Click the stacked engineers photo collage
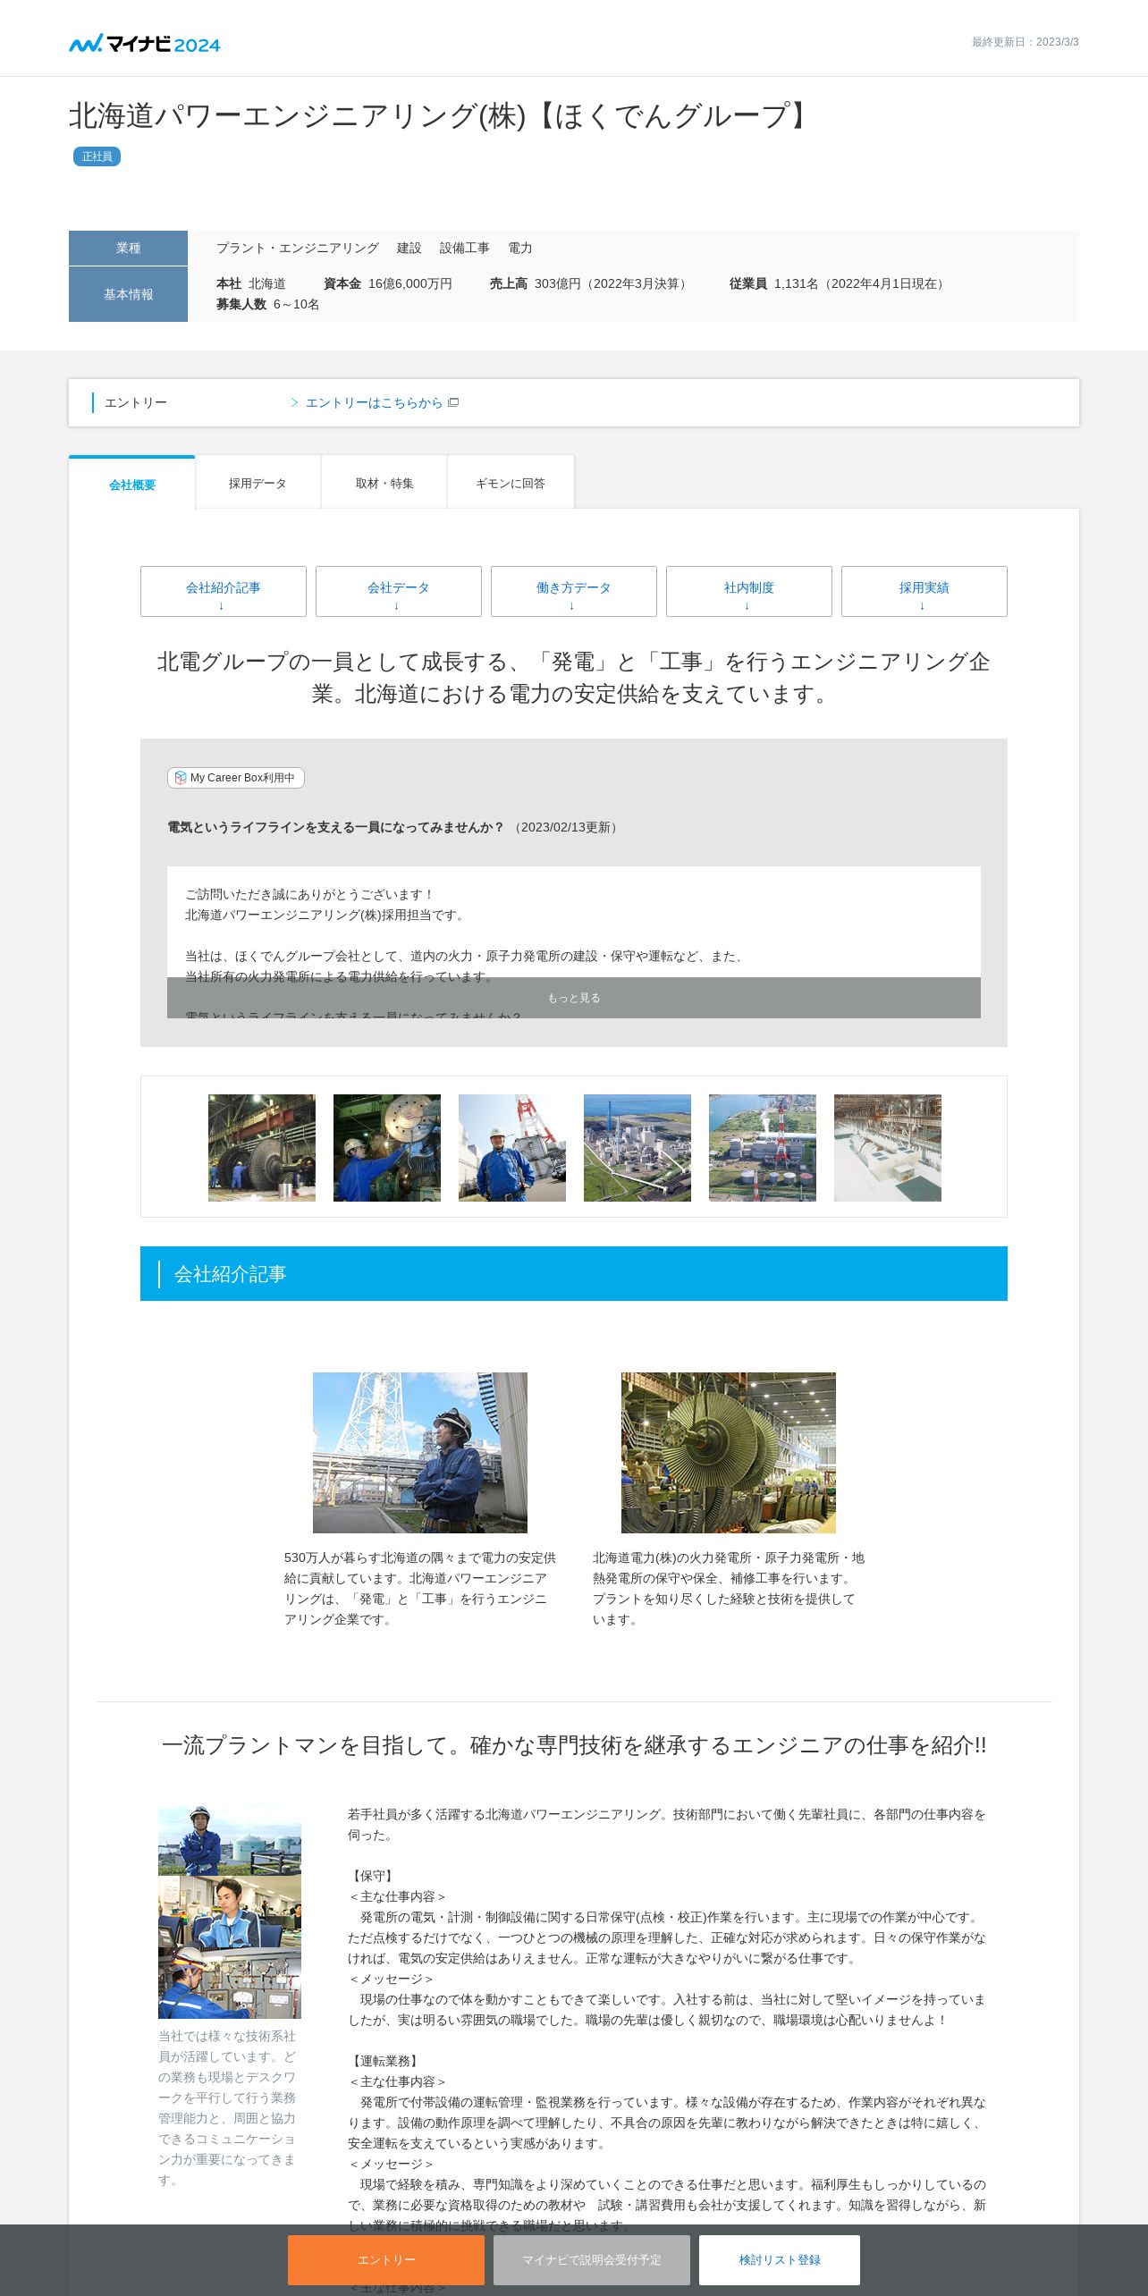This screenshot has width=1148, height=2296. point(230,1912)
